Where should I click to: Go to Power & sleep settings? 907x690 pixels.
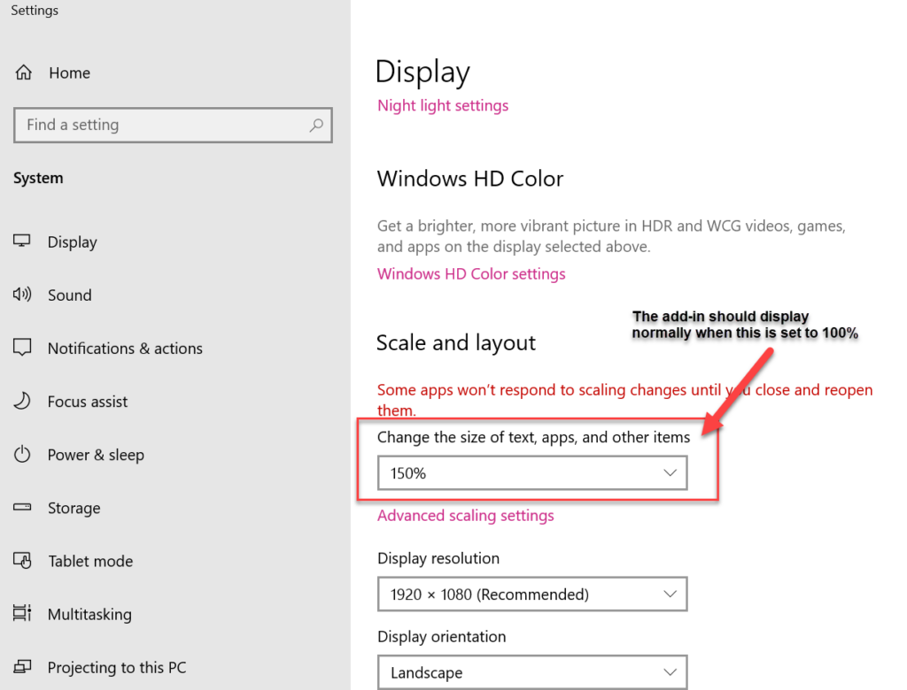96,455
